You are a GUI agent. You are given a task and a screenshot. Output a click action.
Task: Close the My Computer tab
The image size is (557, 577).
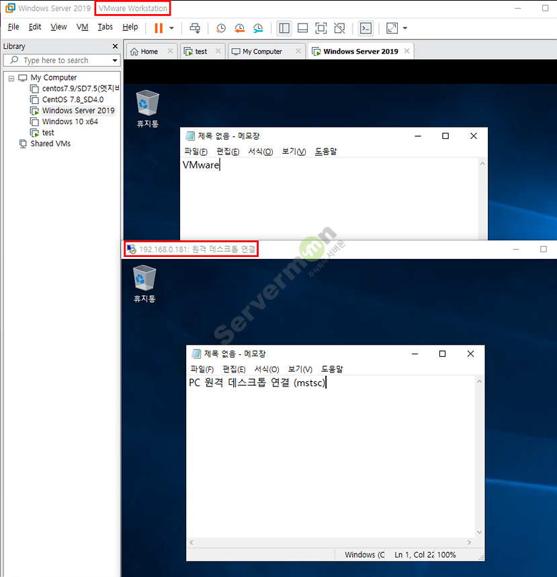point(298,51)
